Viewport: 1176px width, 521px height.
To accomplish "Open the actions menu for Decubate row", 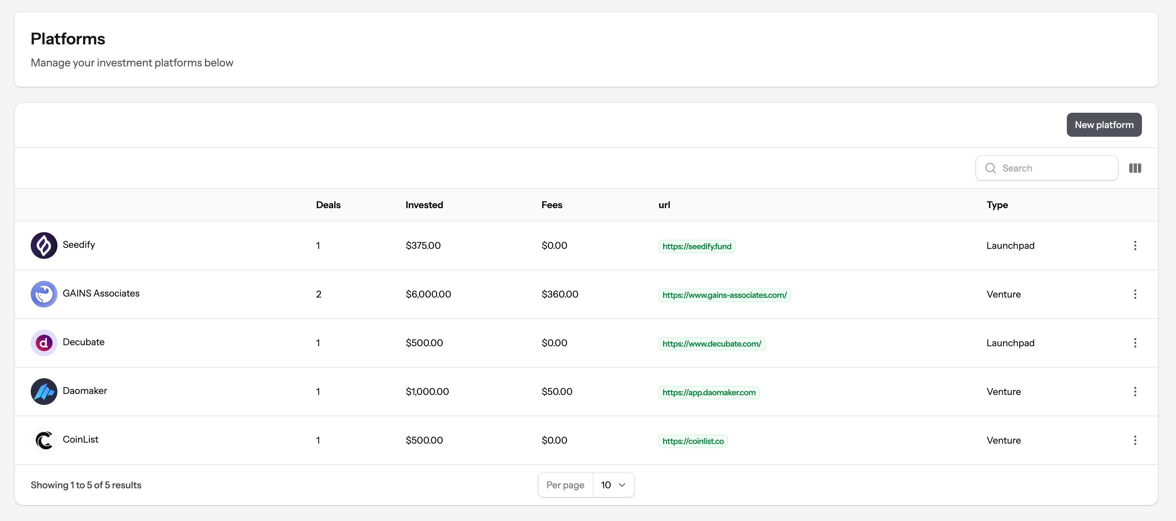I will [x=1135, y=343].
